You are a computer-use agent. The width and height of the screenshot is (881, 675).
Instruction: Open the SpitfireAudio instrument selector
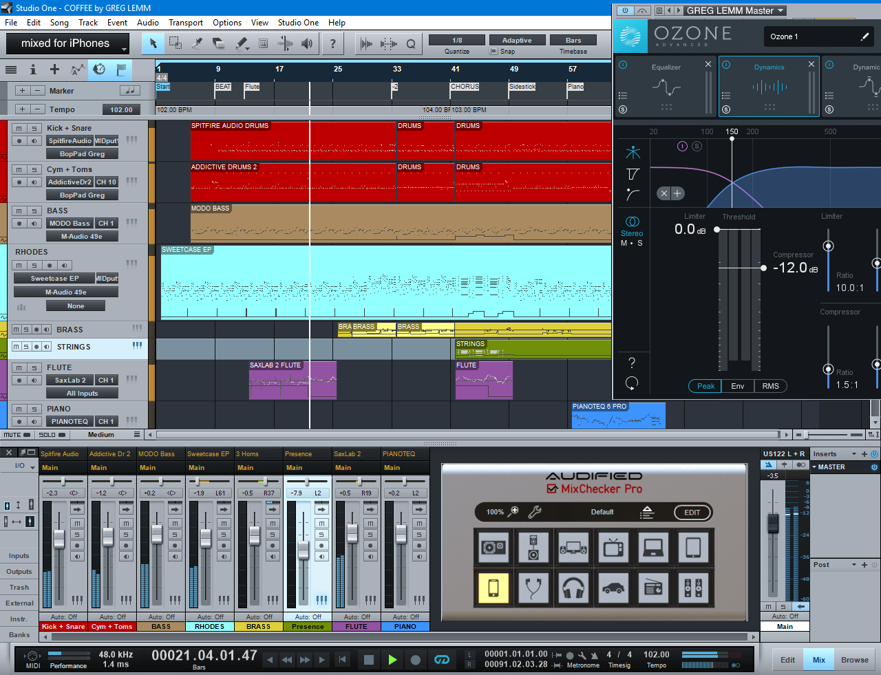tap(70, 141)
